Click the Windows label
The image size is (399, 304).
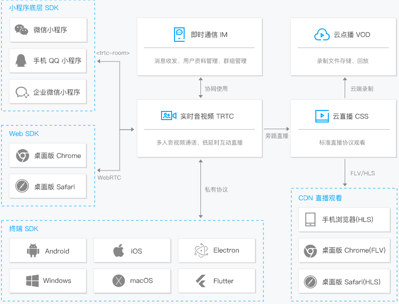click(x=57, y=280)
